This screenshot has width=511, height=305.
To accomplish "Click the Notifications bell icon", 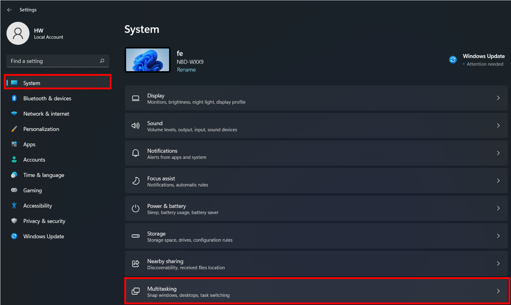I will 136,153.
